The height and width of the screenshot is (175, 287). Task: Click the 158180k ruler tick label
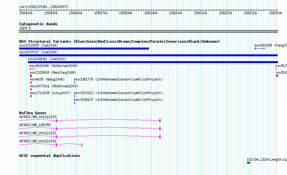[126, 13]
